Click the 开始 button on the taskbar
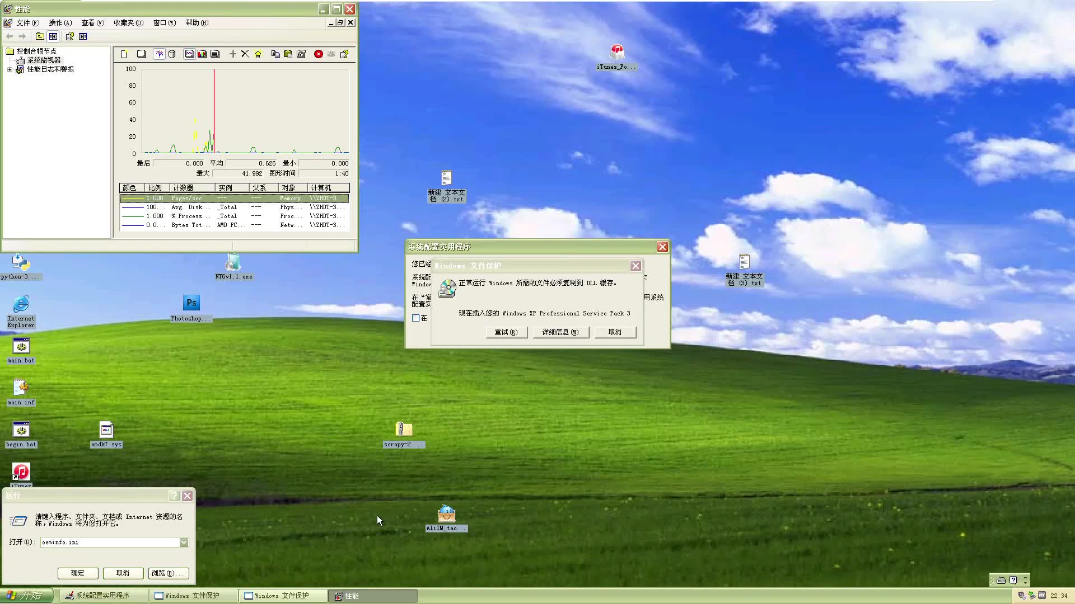Screen dimensions: 1075x604 27,595
